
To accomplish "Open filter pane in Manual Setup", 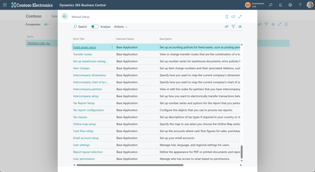I will click(233, 27).
